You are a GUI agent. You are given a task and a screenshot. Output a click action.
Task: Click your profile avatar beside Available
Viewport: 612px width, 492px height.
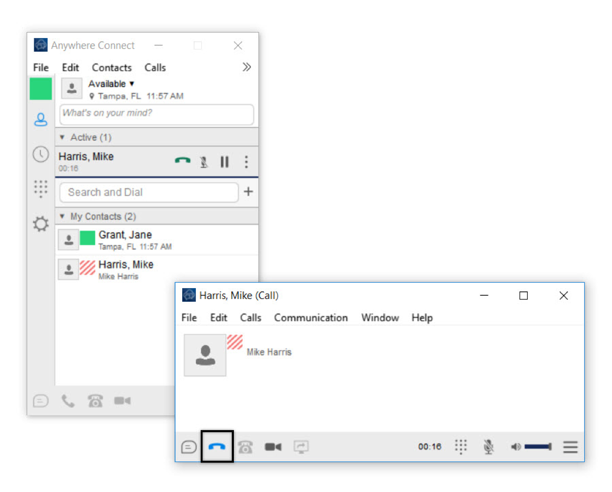[72, 88]
